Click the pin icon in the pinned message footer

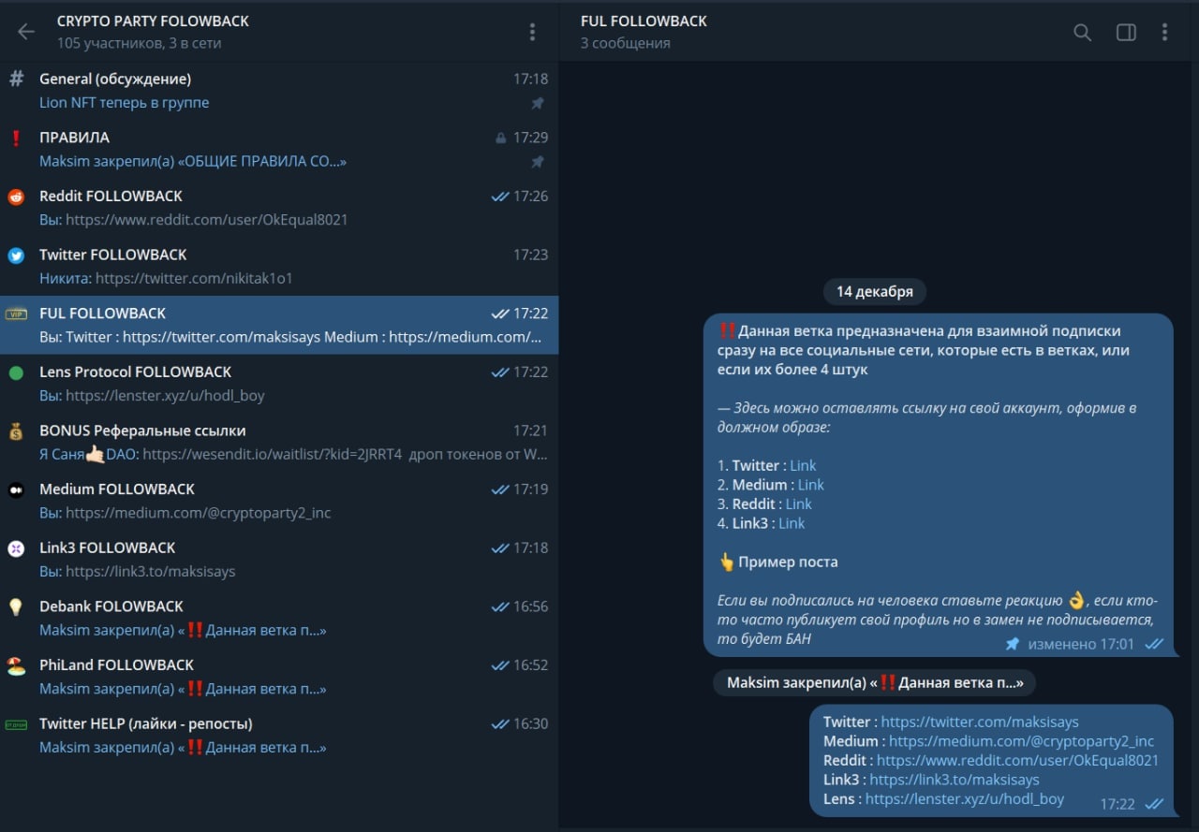tap(1012, 644)
